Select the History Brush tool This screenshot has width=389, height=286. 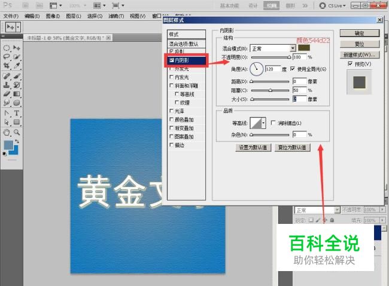pos(17,85)
